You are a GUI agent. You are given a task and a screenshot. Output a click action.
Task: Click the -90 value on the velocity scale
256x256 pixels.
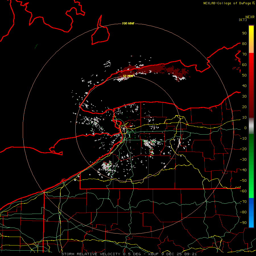(243, 223)
